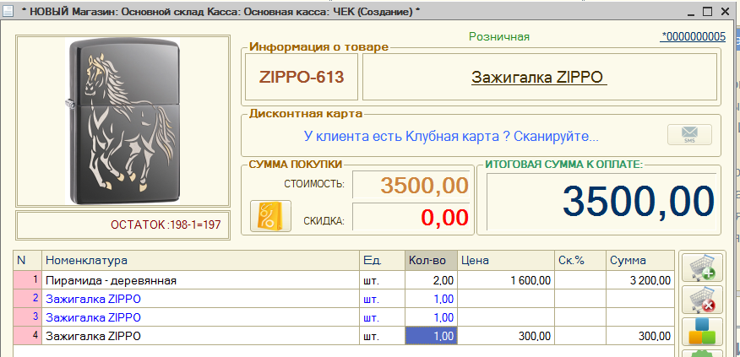Click the price cell 300,00 in row 4
Image resolution: width=740 pixels, height=357 pixels.
click(506, 336)
